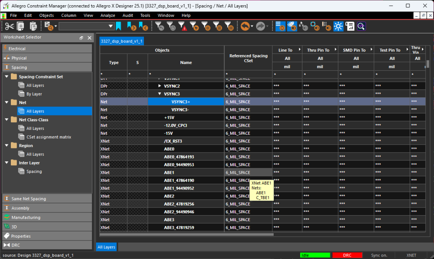Open the toolbar search combo box dropdown
The width and height of the screenshot is (434, 259).
pos(111,27)
